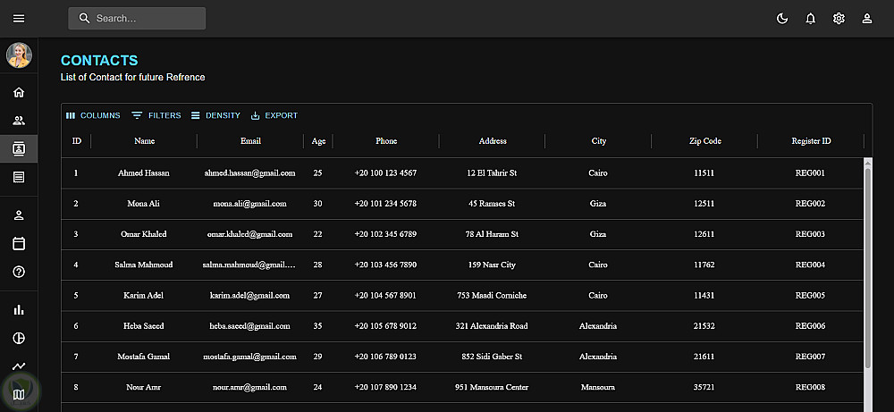Open the FILTERS panel
The height and width of the screenshot is (412, 894).
pos(156,115)
